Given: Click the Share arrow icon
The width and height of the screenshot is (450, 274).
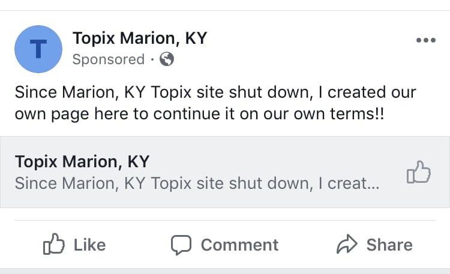Looking at the screenshot, I should pos(347,245).
